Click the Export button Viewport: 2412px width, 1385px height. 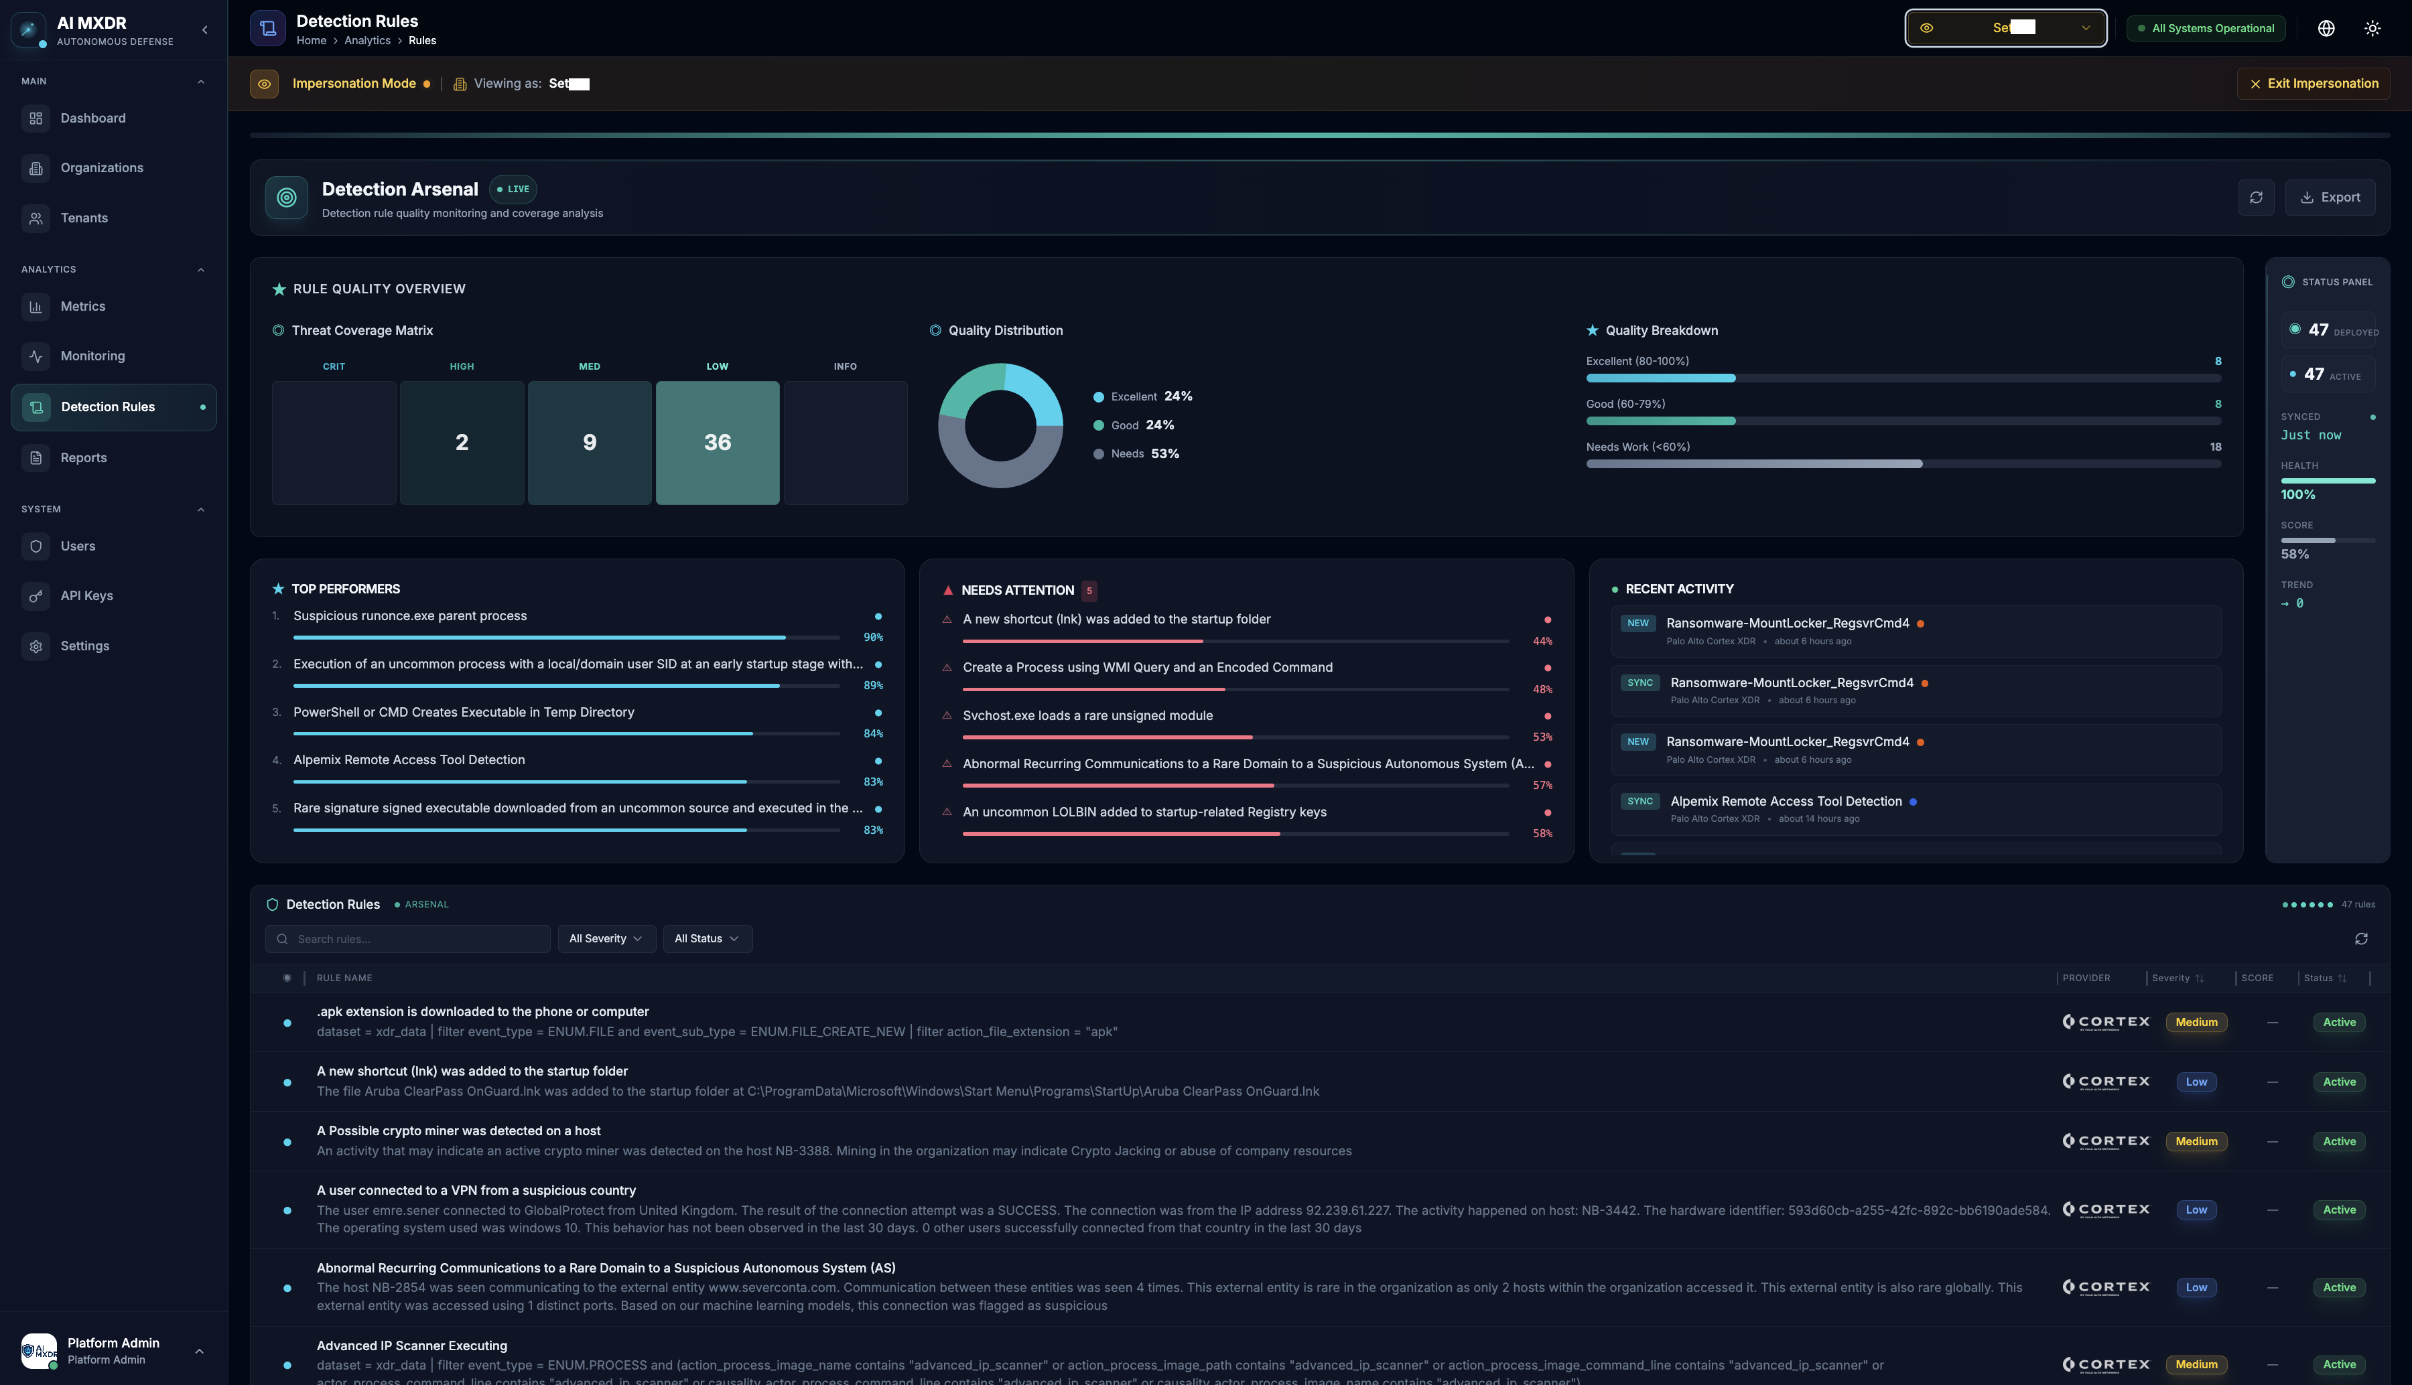(x=2330, y=197)
